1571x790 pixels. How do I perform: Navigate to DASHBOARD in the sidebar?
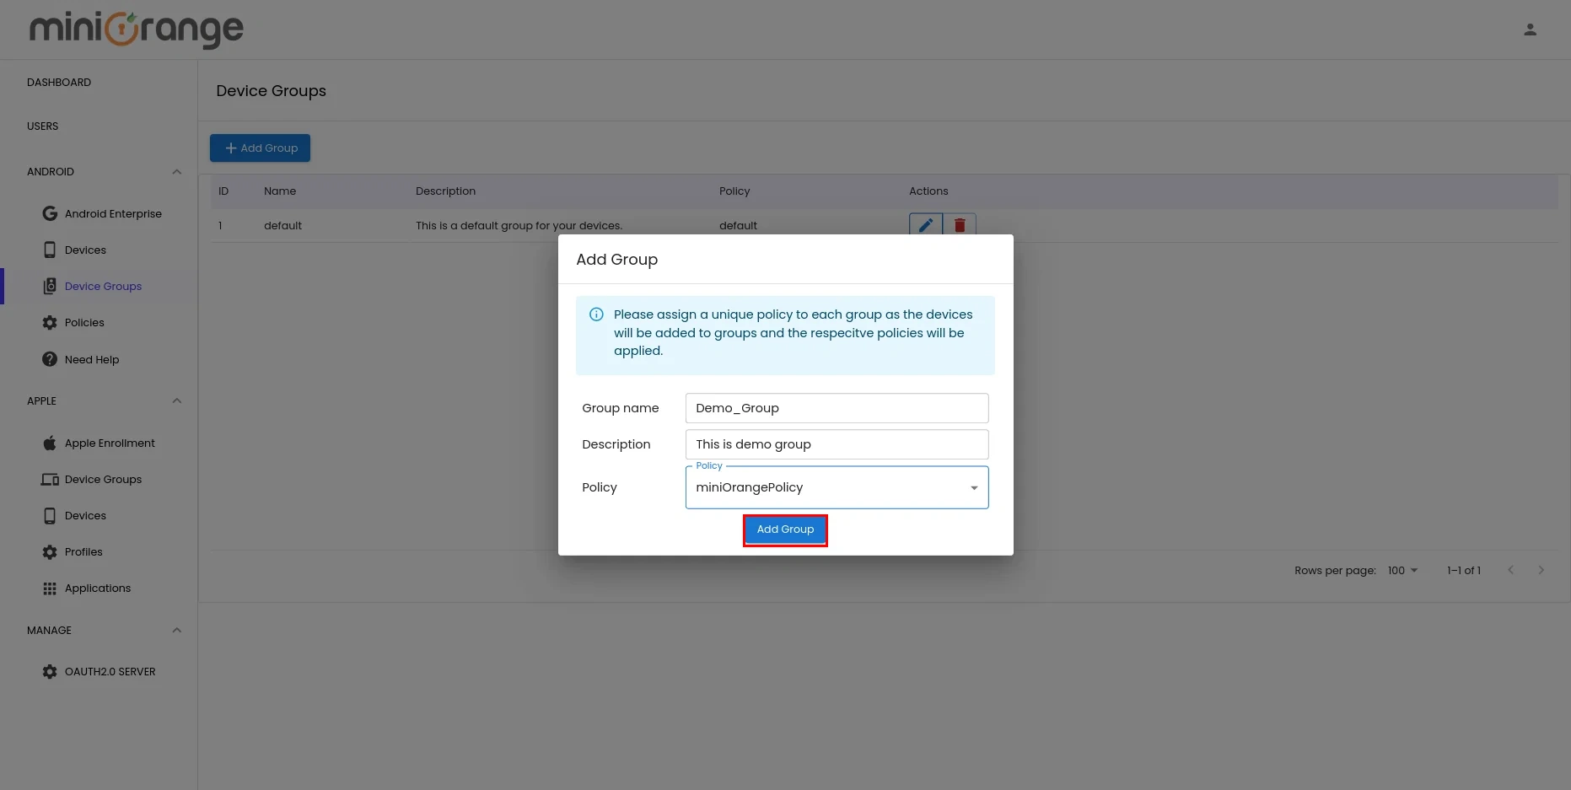click(x=59, y=82)
